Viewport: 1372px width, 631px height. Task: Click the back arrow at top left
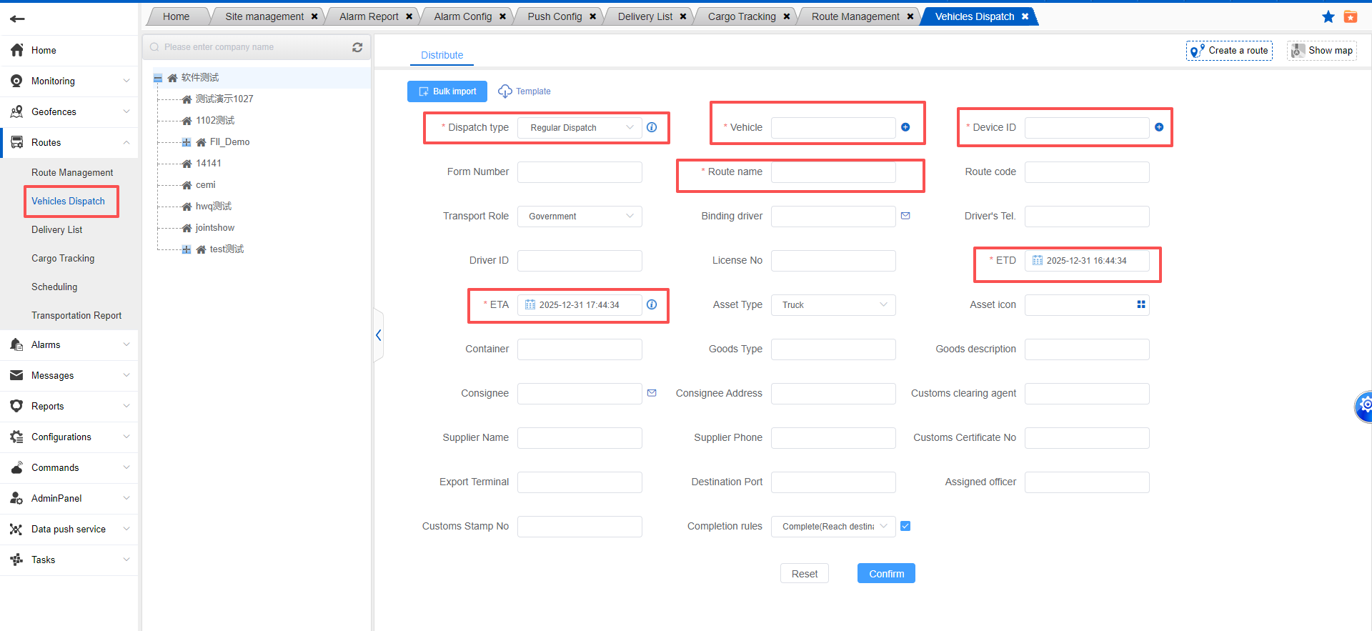pyautogui.click(x=18, y=19)
